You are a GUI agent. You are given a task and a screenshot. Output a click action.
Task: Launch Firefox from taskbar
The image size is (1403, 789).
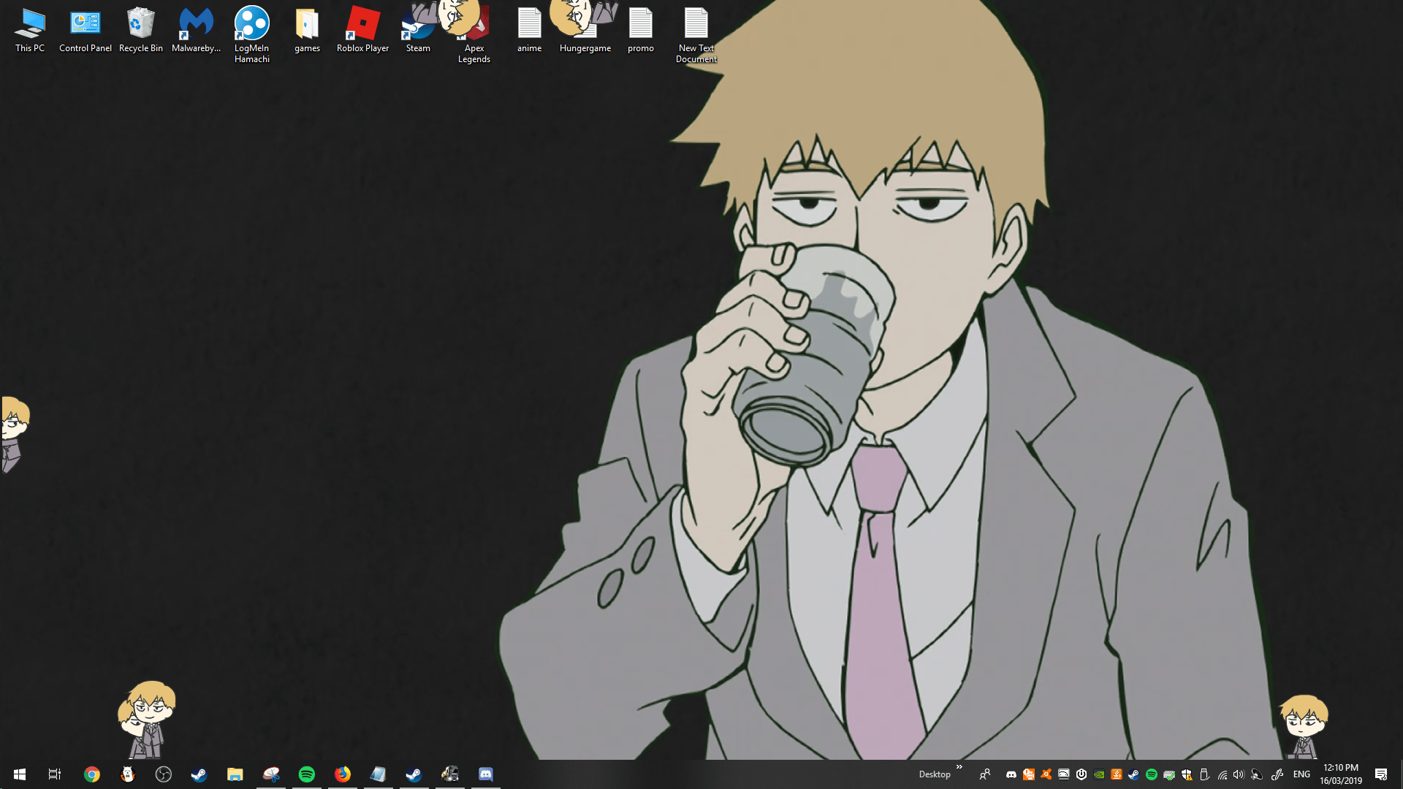pos(343,774)
